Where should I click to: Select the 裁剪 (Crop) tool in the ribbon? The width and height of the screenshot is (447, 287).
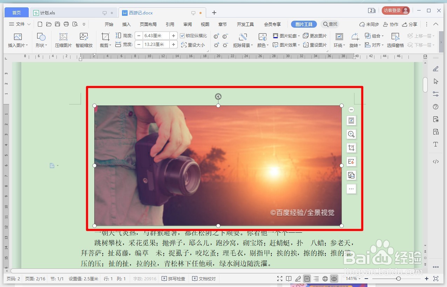(x=105, y=40)
